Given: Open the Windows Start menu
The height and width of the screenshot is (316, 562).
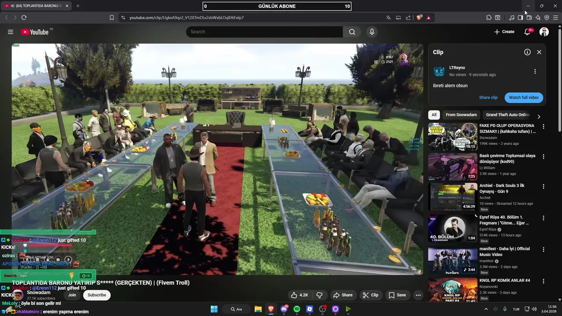Looking at the screenshot, I should tap(214, 309).
